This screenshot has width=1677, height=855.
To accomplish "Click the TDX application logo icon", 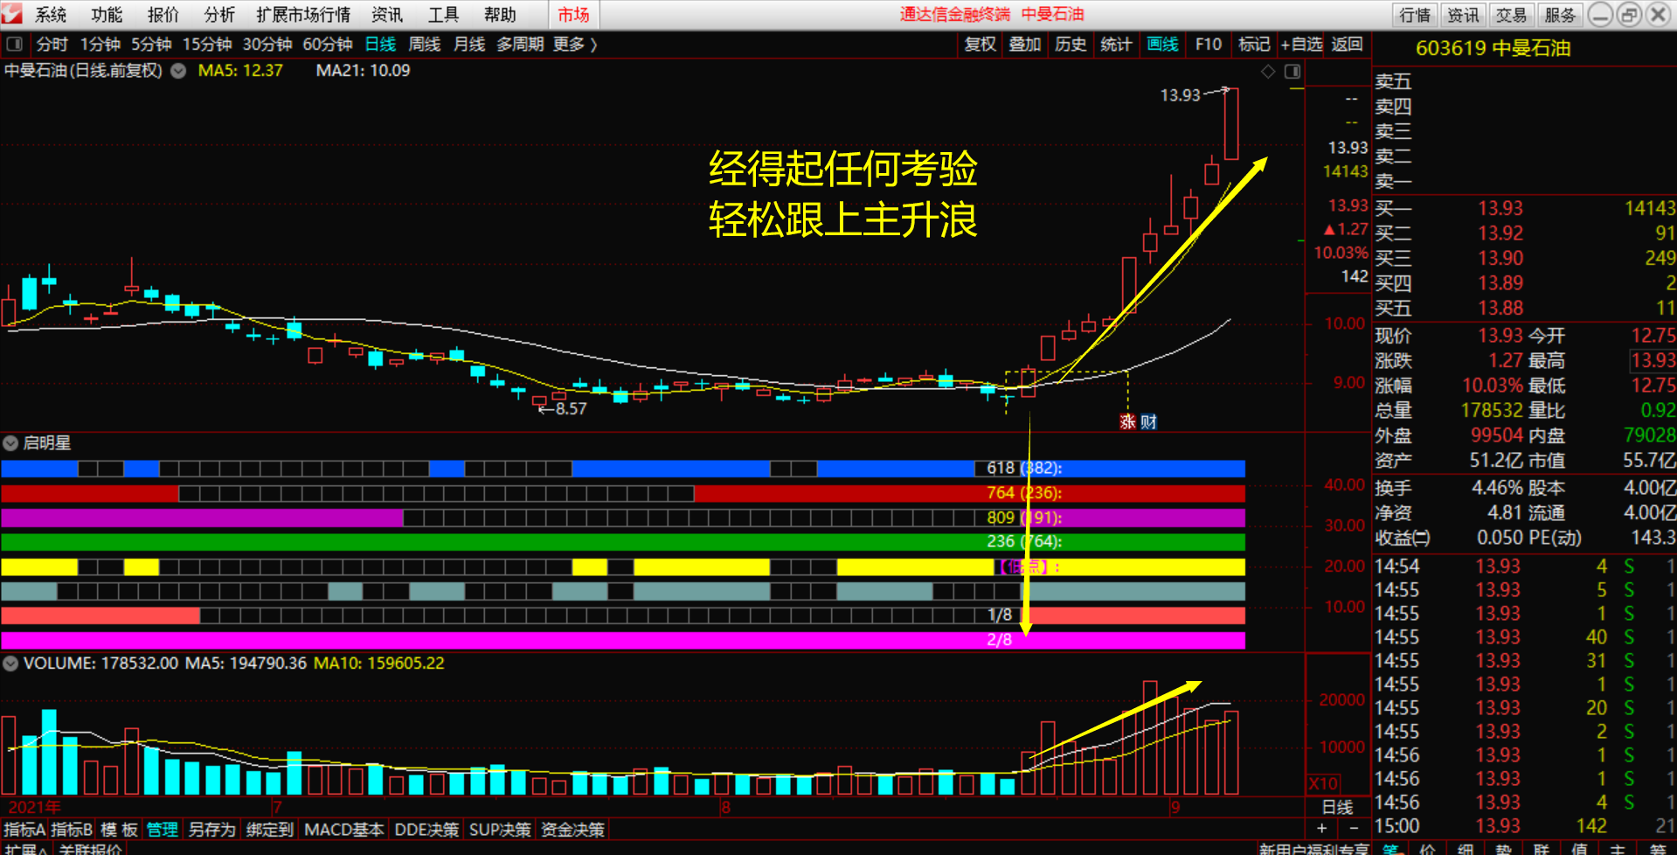I will (x=11, y=14).
